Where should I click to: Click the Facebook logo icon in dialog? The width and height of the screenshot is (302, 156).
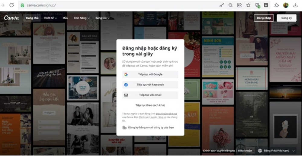pyautogui.click(x=126, y=85)
